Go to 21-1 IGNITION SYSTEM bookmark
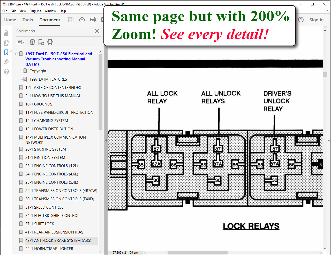Viewport: 331px width, 255px height. 45,158
